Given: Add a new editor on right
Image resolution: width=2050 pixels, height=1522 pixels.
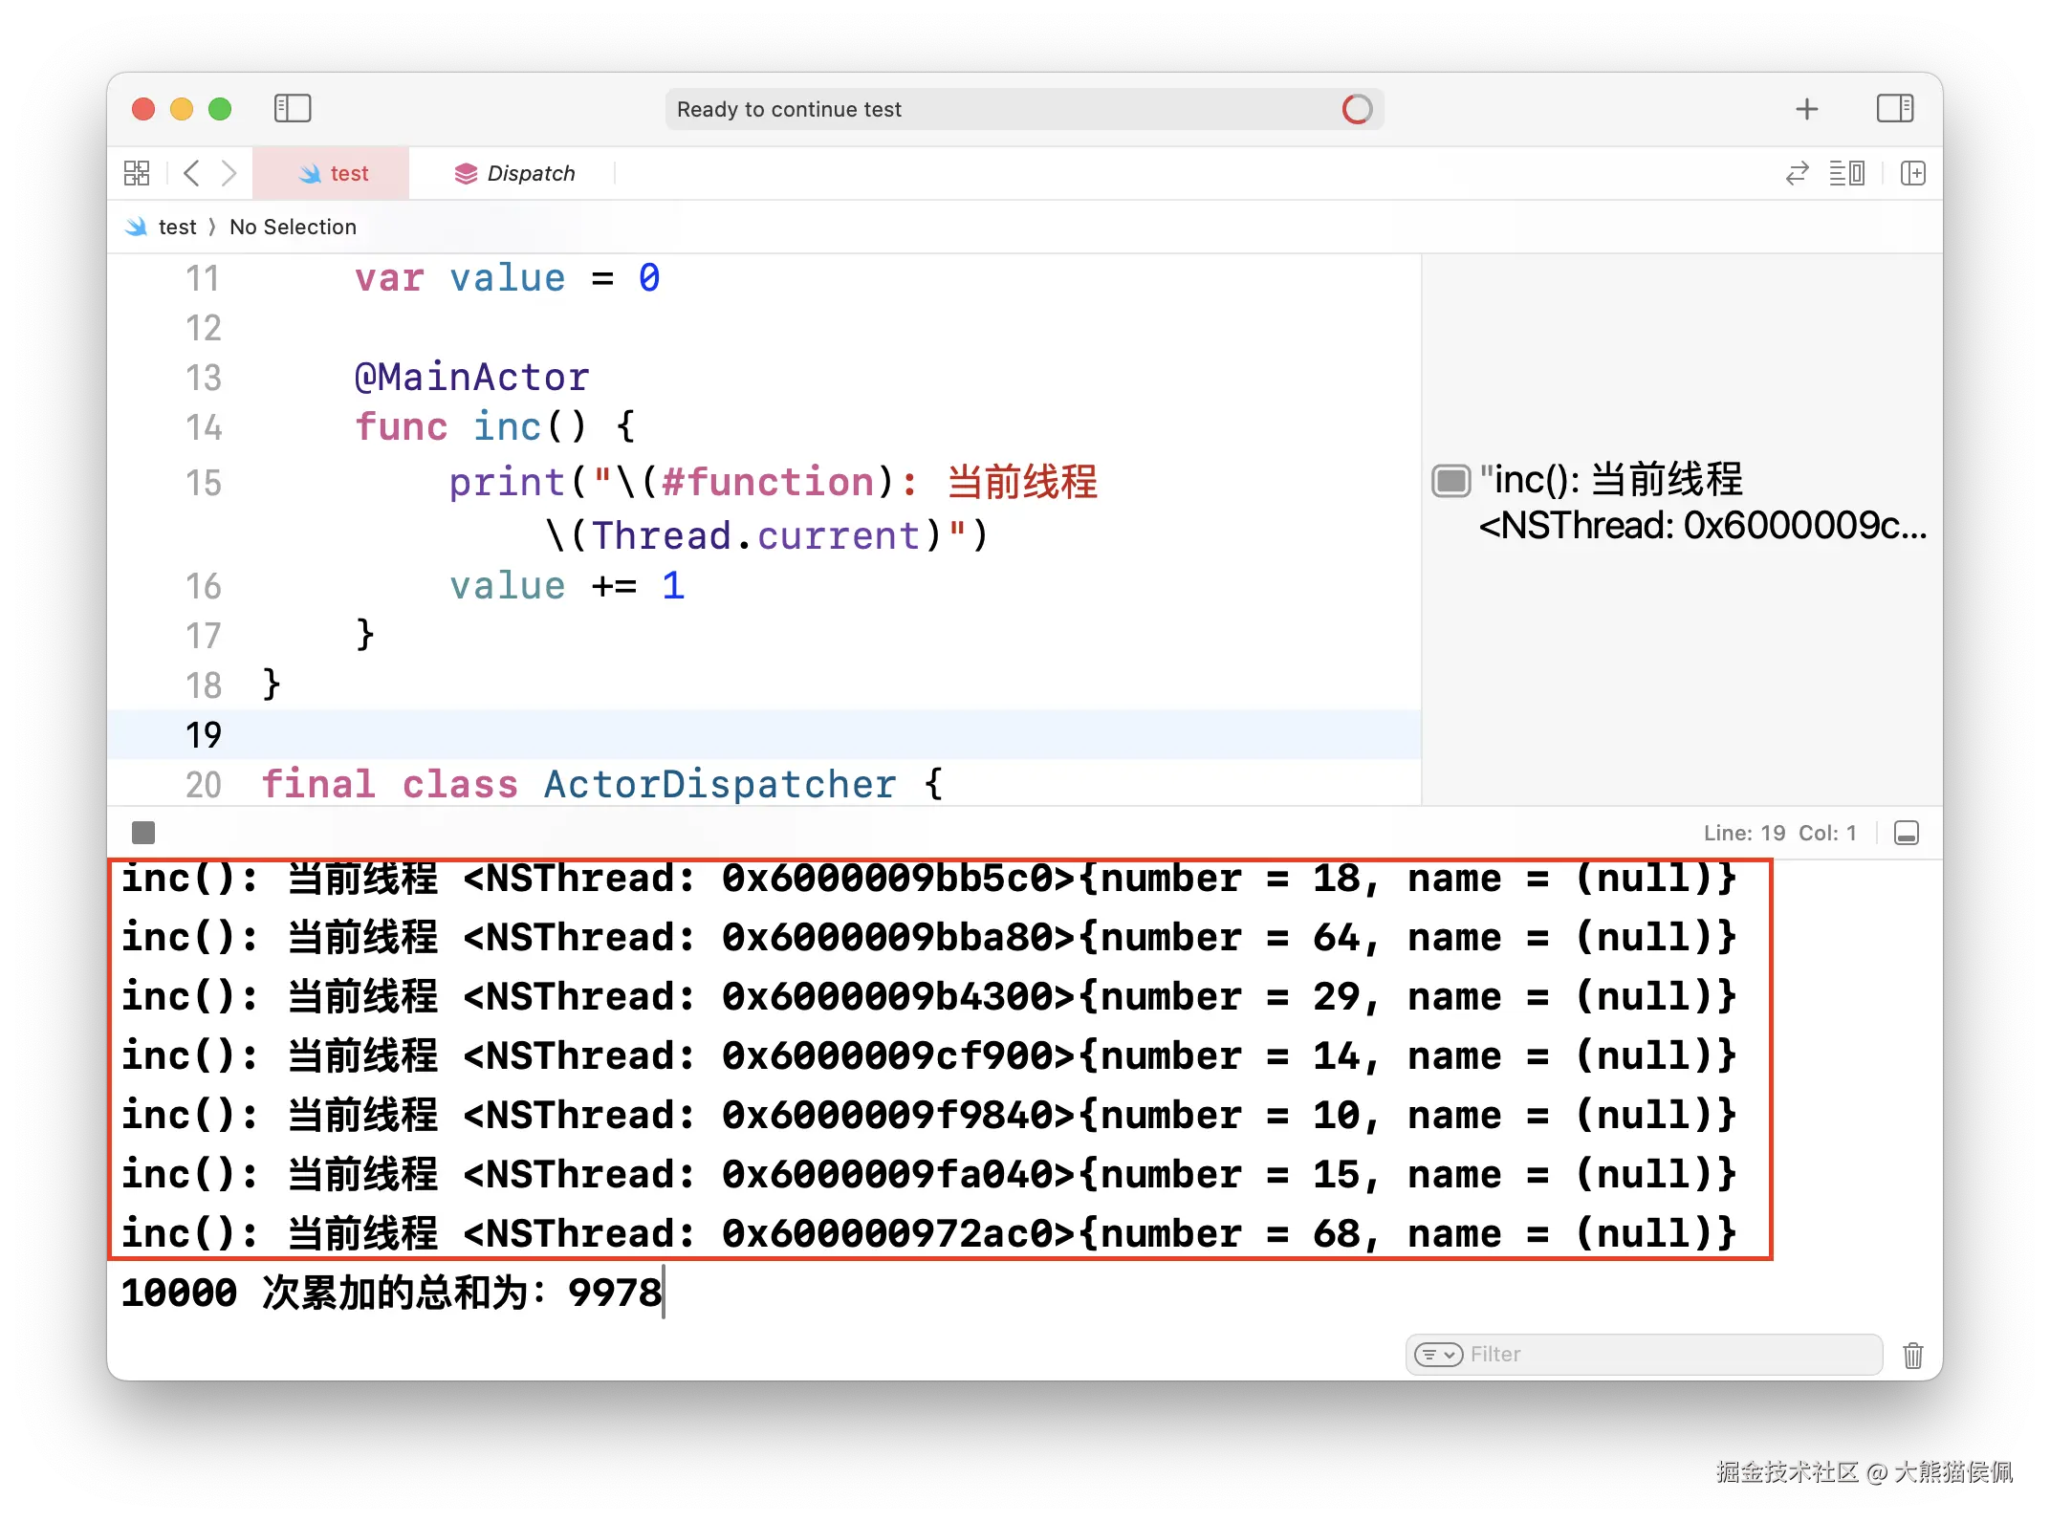Looking at the screenshot, I should (1912, 173).
